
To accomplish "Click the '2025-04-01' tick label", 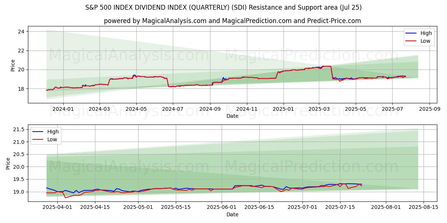I will tap(57, 207).
